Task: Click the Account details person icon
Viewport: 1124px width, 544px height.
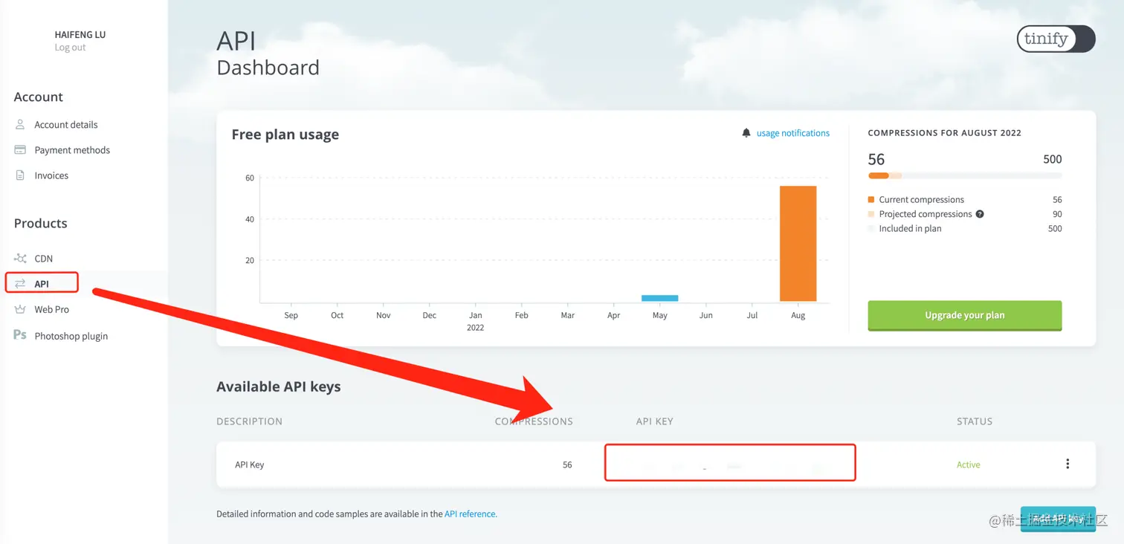Action: click(20, 125)
